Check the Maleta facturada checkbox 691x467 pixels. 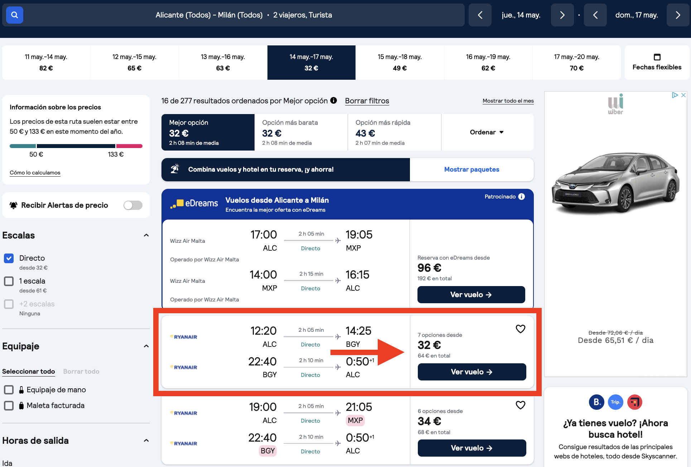click(9, 405)
